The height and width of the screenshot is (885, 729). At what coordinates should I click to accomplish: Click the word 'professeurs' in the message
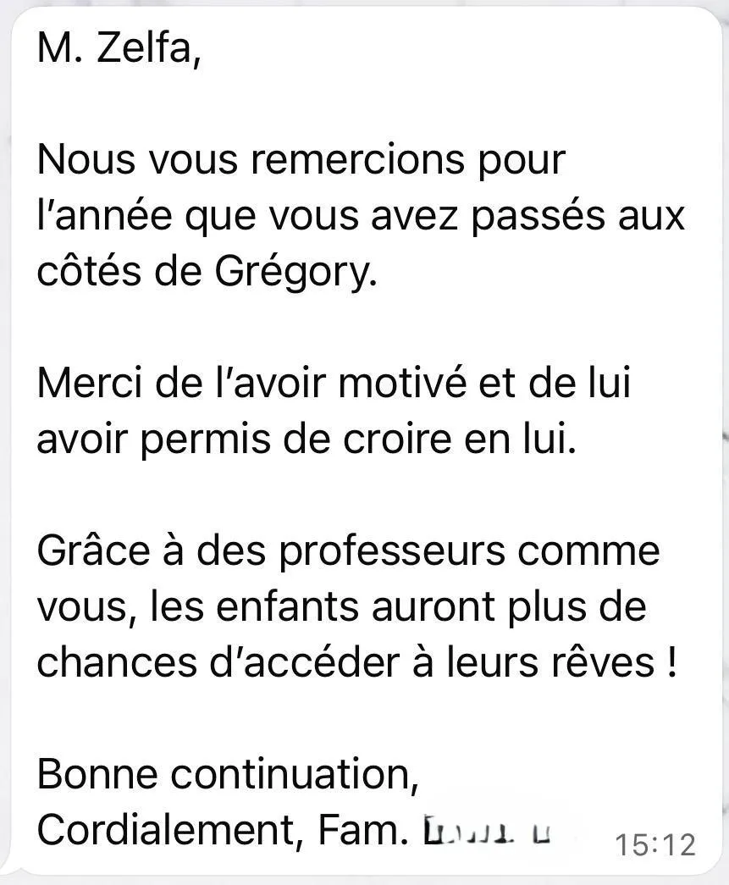tap(393, 552)
